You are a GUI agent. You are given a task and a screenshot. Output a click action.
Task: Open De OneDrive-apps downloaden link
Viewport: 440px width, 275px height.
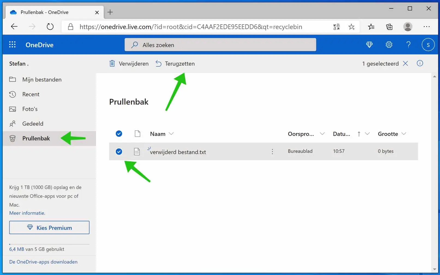point(43,262)
